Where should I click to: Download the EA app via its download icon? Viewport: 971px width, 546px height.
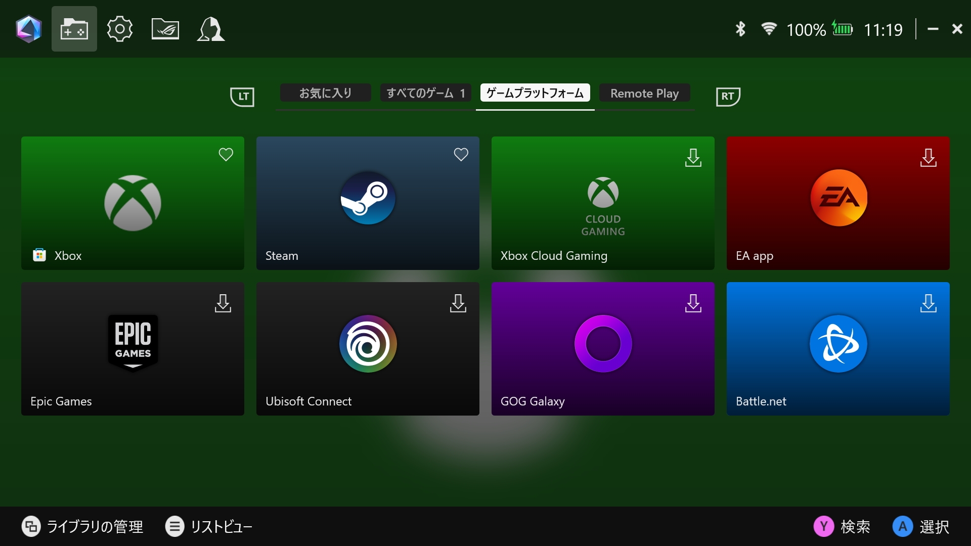tap(929, 158)
